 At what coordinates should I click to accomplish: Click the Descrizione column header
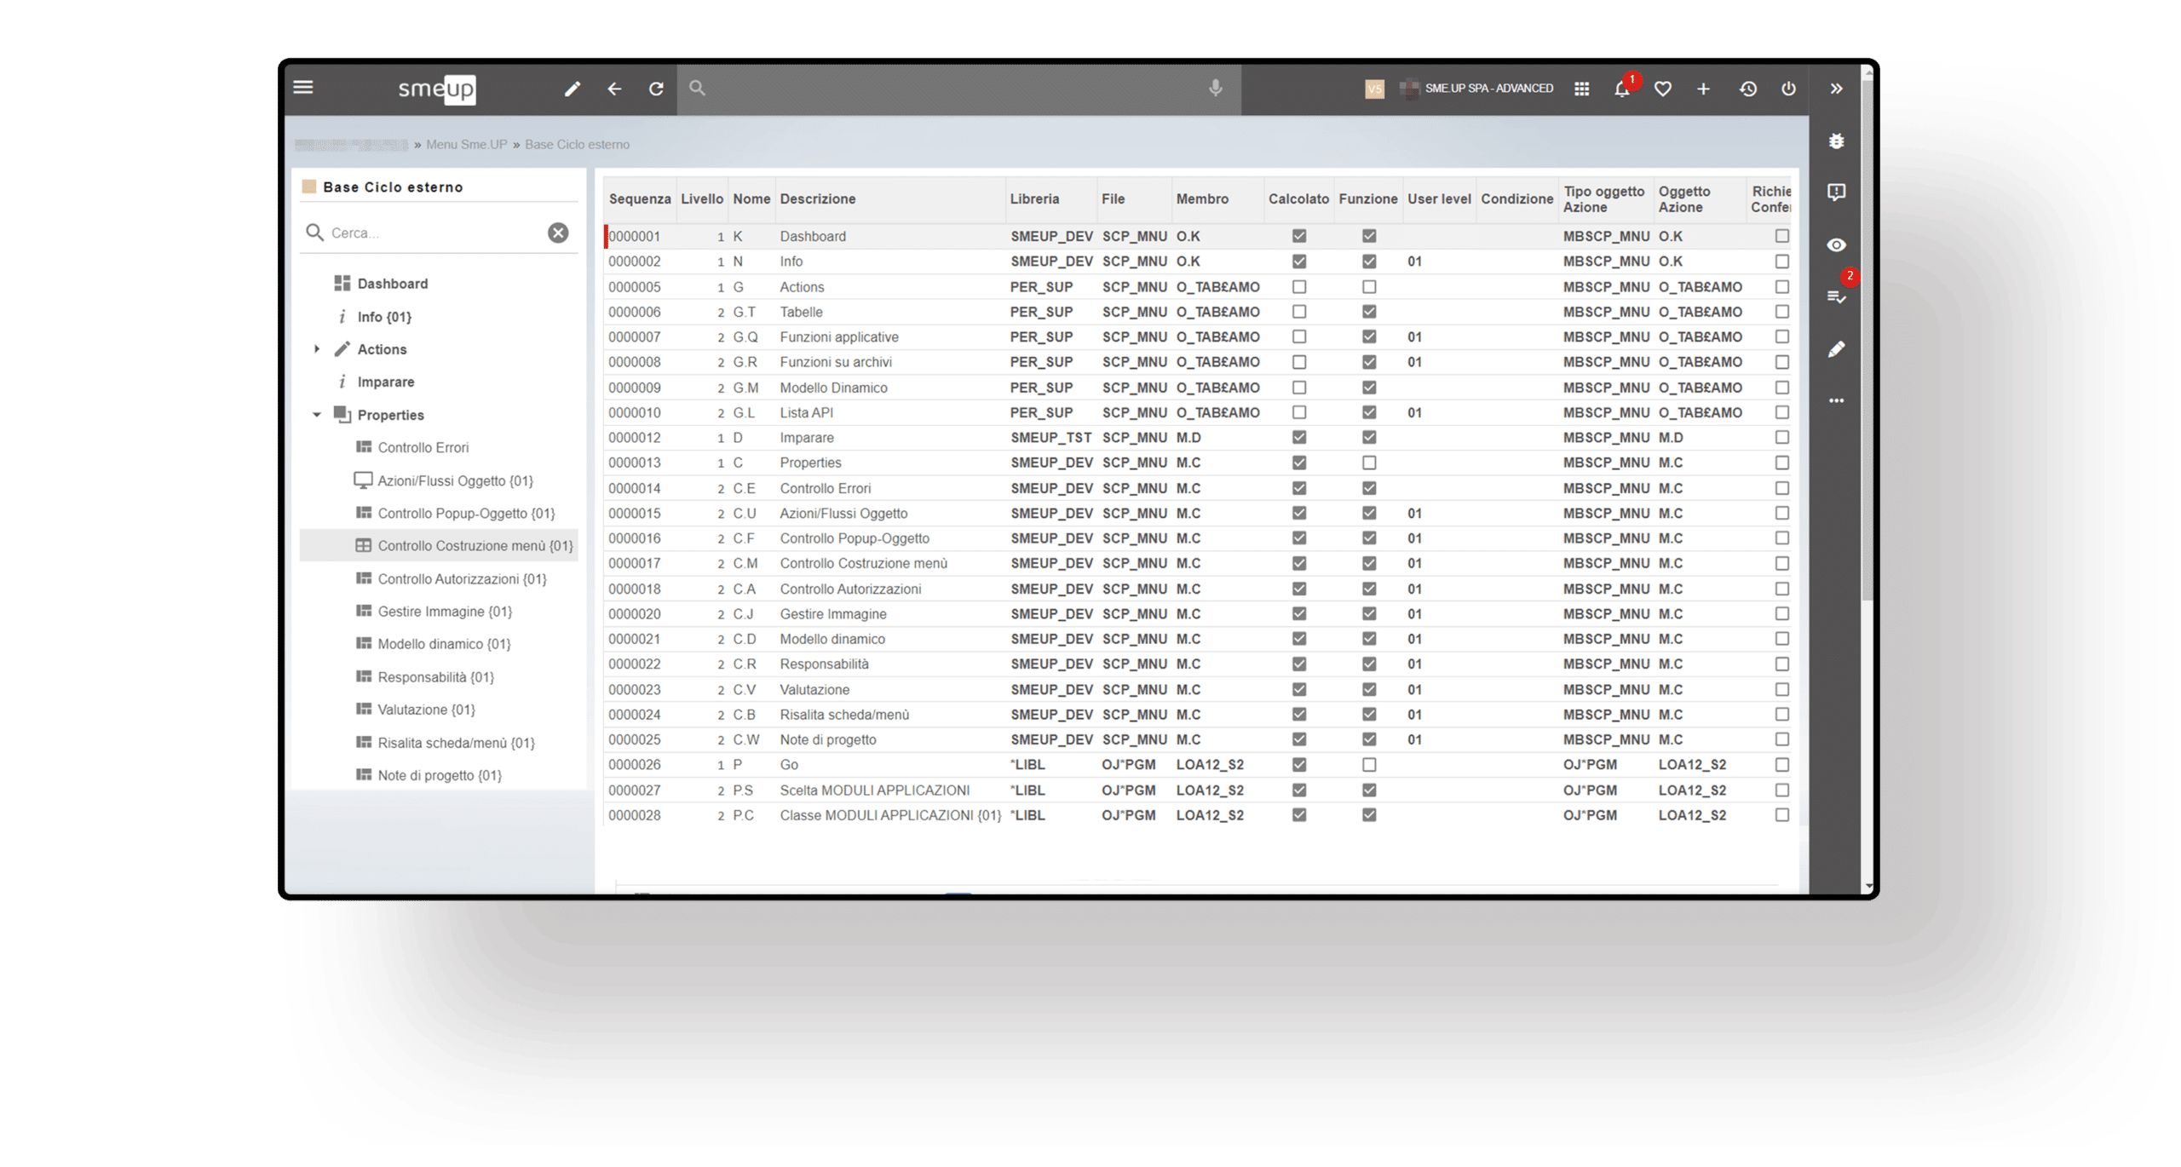click(x=818, y=198)
